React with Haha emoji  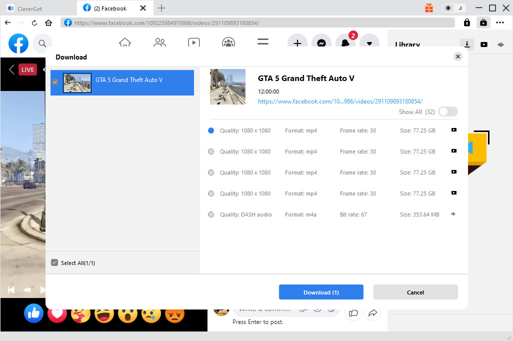coord(104,315)
